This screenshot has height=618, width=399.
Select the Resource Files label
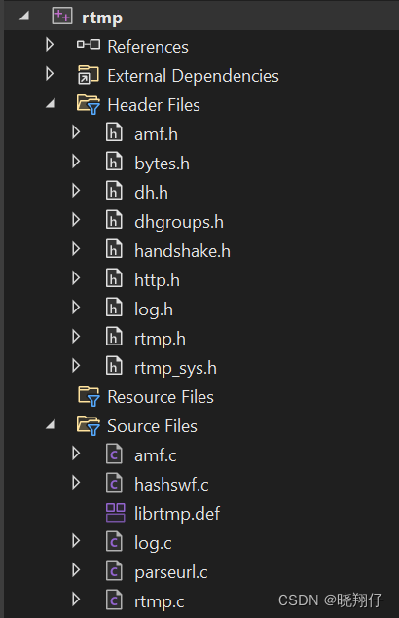tap(161, 397)
